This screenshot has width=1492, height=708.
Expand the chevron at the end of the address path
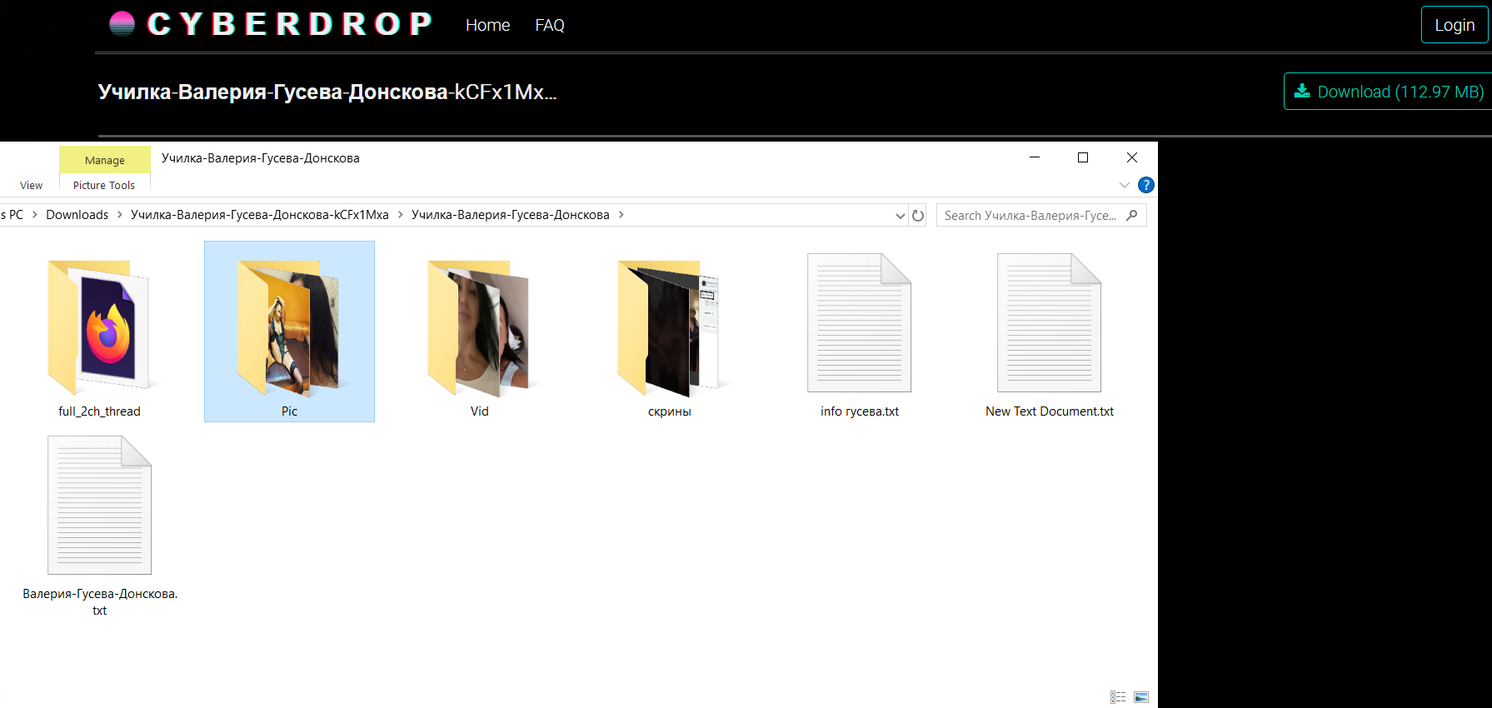click(x=621, y=215)
